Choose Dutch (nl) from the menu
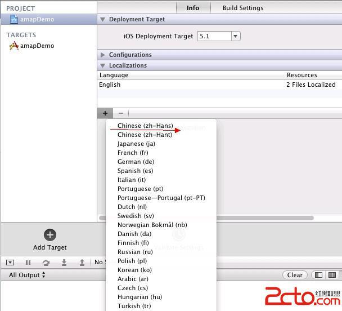Viewport: 342px width, 311px height. 161,207
